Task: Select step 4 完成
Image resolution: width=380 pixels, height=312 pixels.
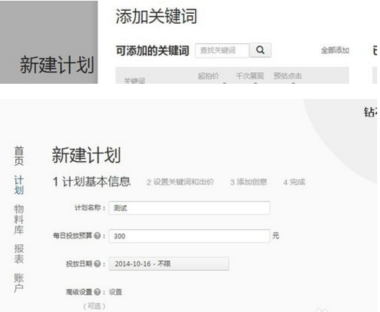Action: coord(294,182)
